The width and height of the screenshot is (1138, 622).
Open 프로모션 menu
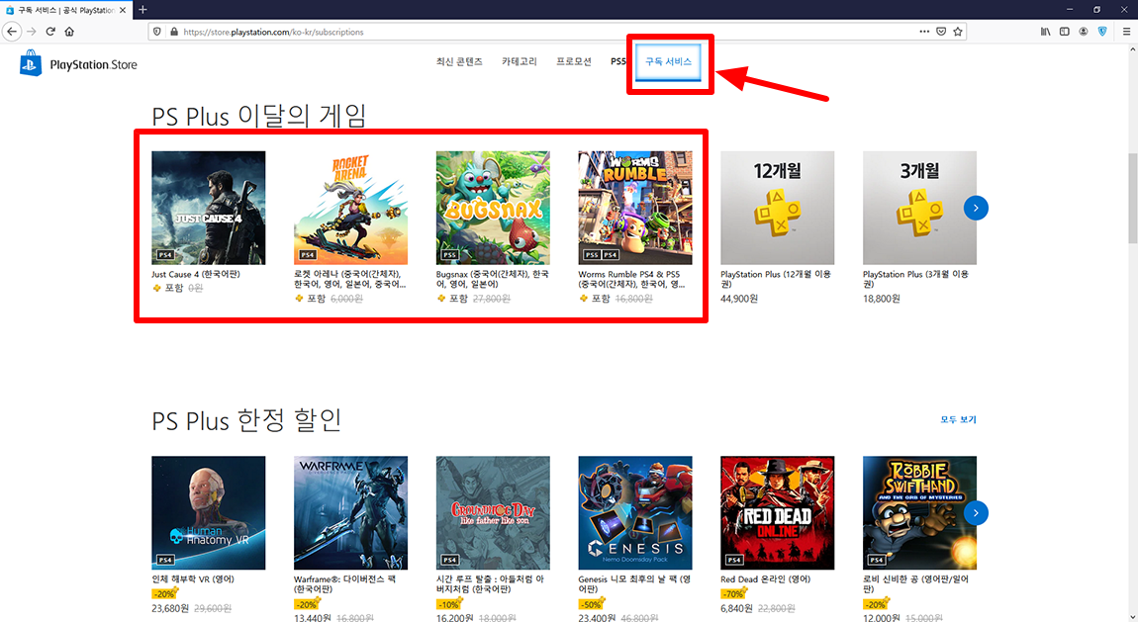(573, 61)
